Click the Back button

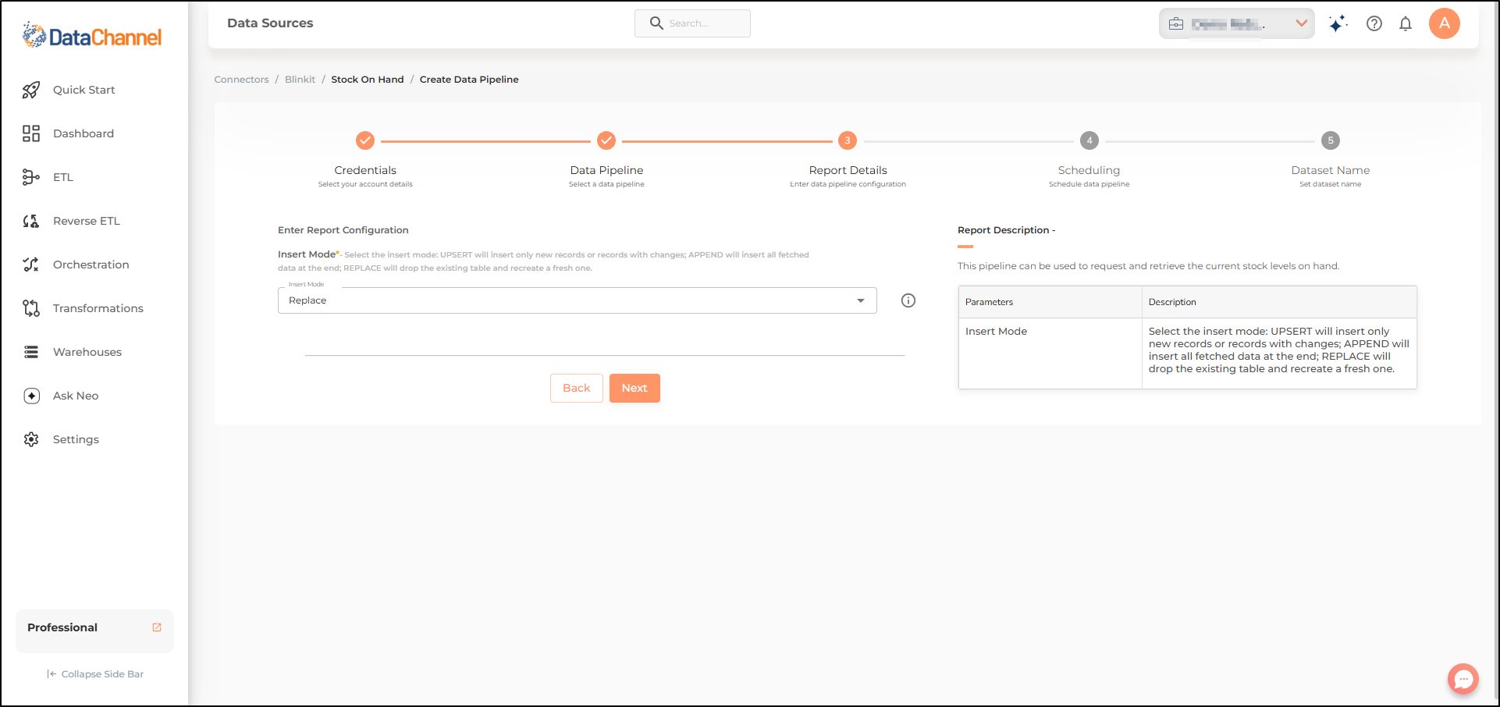coord(577,388)
